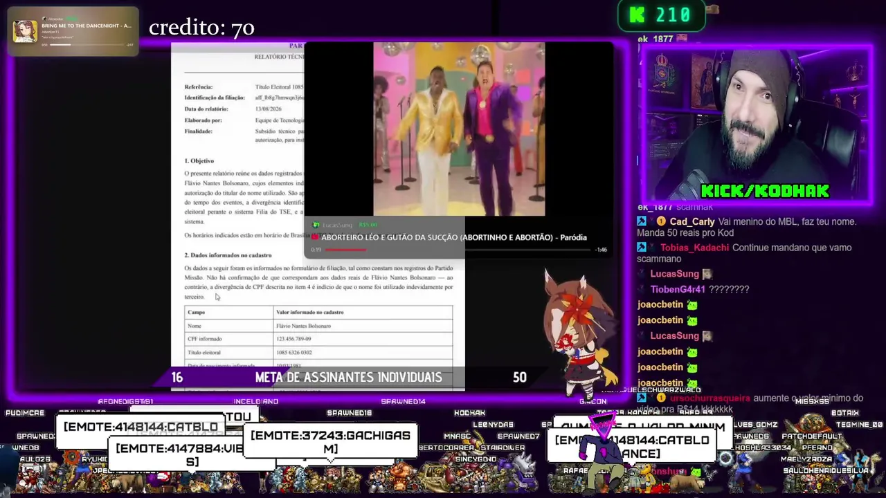This screenshot has width=886, height=498.
Task: Click the "2. Dados informados no cadastro" heading
Action: coord(228,255)
